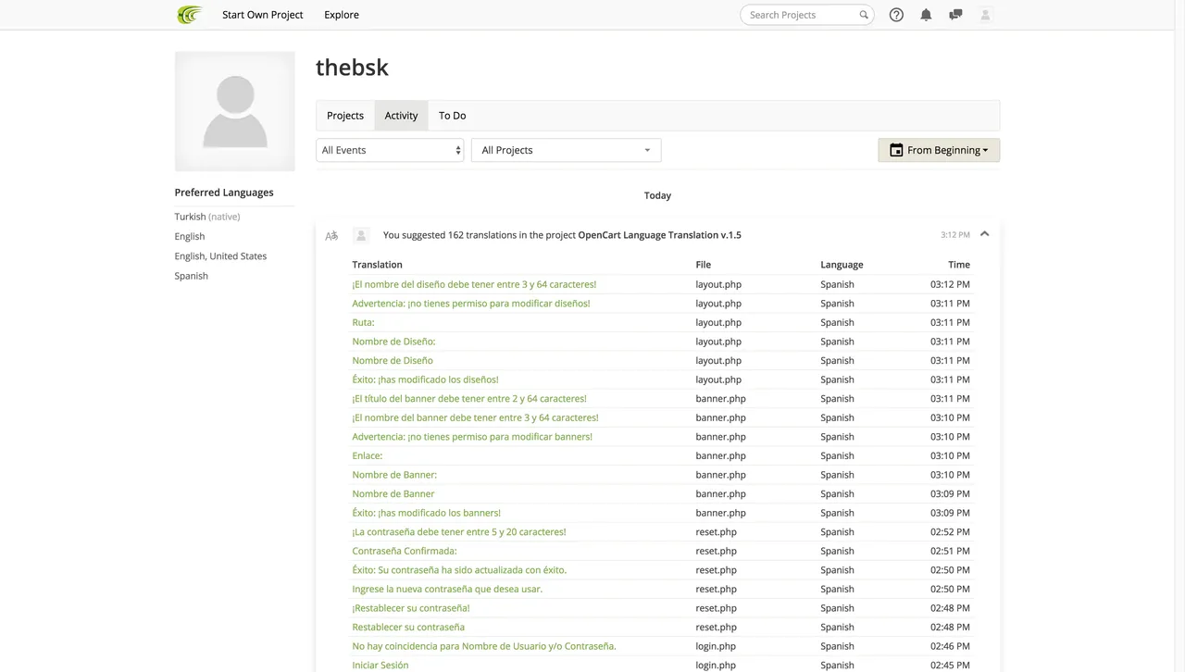Click the calendar icon in From Beginning

(896, 150)
